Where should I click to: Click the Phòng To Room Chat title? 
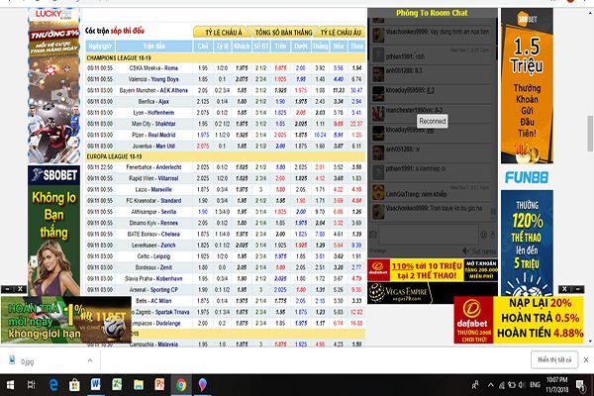pos(432,13)
